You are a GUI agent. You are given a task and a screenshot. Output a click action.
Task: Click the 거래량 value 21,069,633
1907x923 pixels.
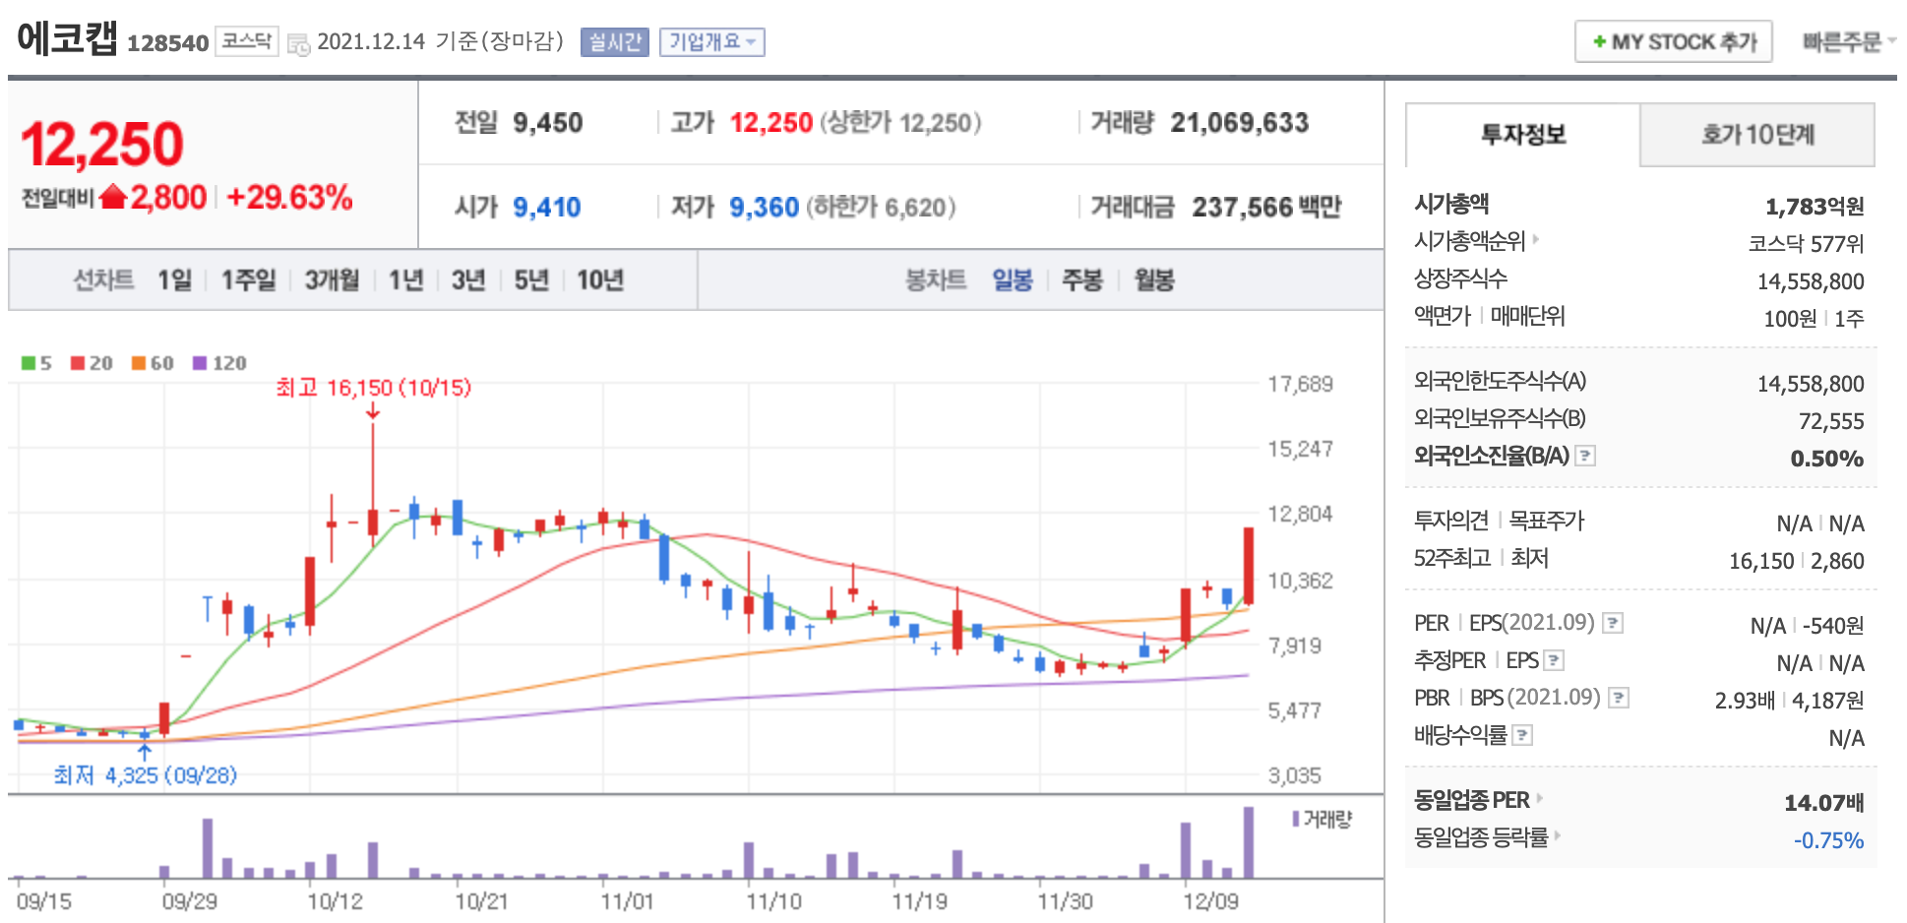(1240, 123)
